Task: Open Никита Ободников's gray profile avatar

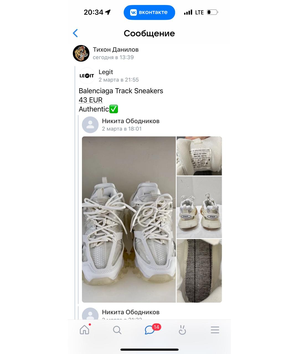Action: 90,125
